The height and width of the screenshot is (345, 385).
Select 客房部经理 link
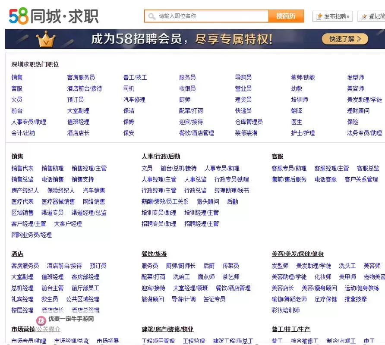coord(85,277)
